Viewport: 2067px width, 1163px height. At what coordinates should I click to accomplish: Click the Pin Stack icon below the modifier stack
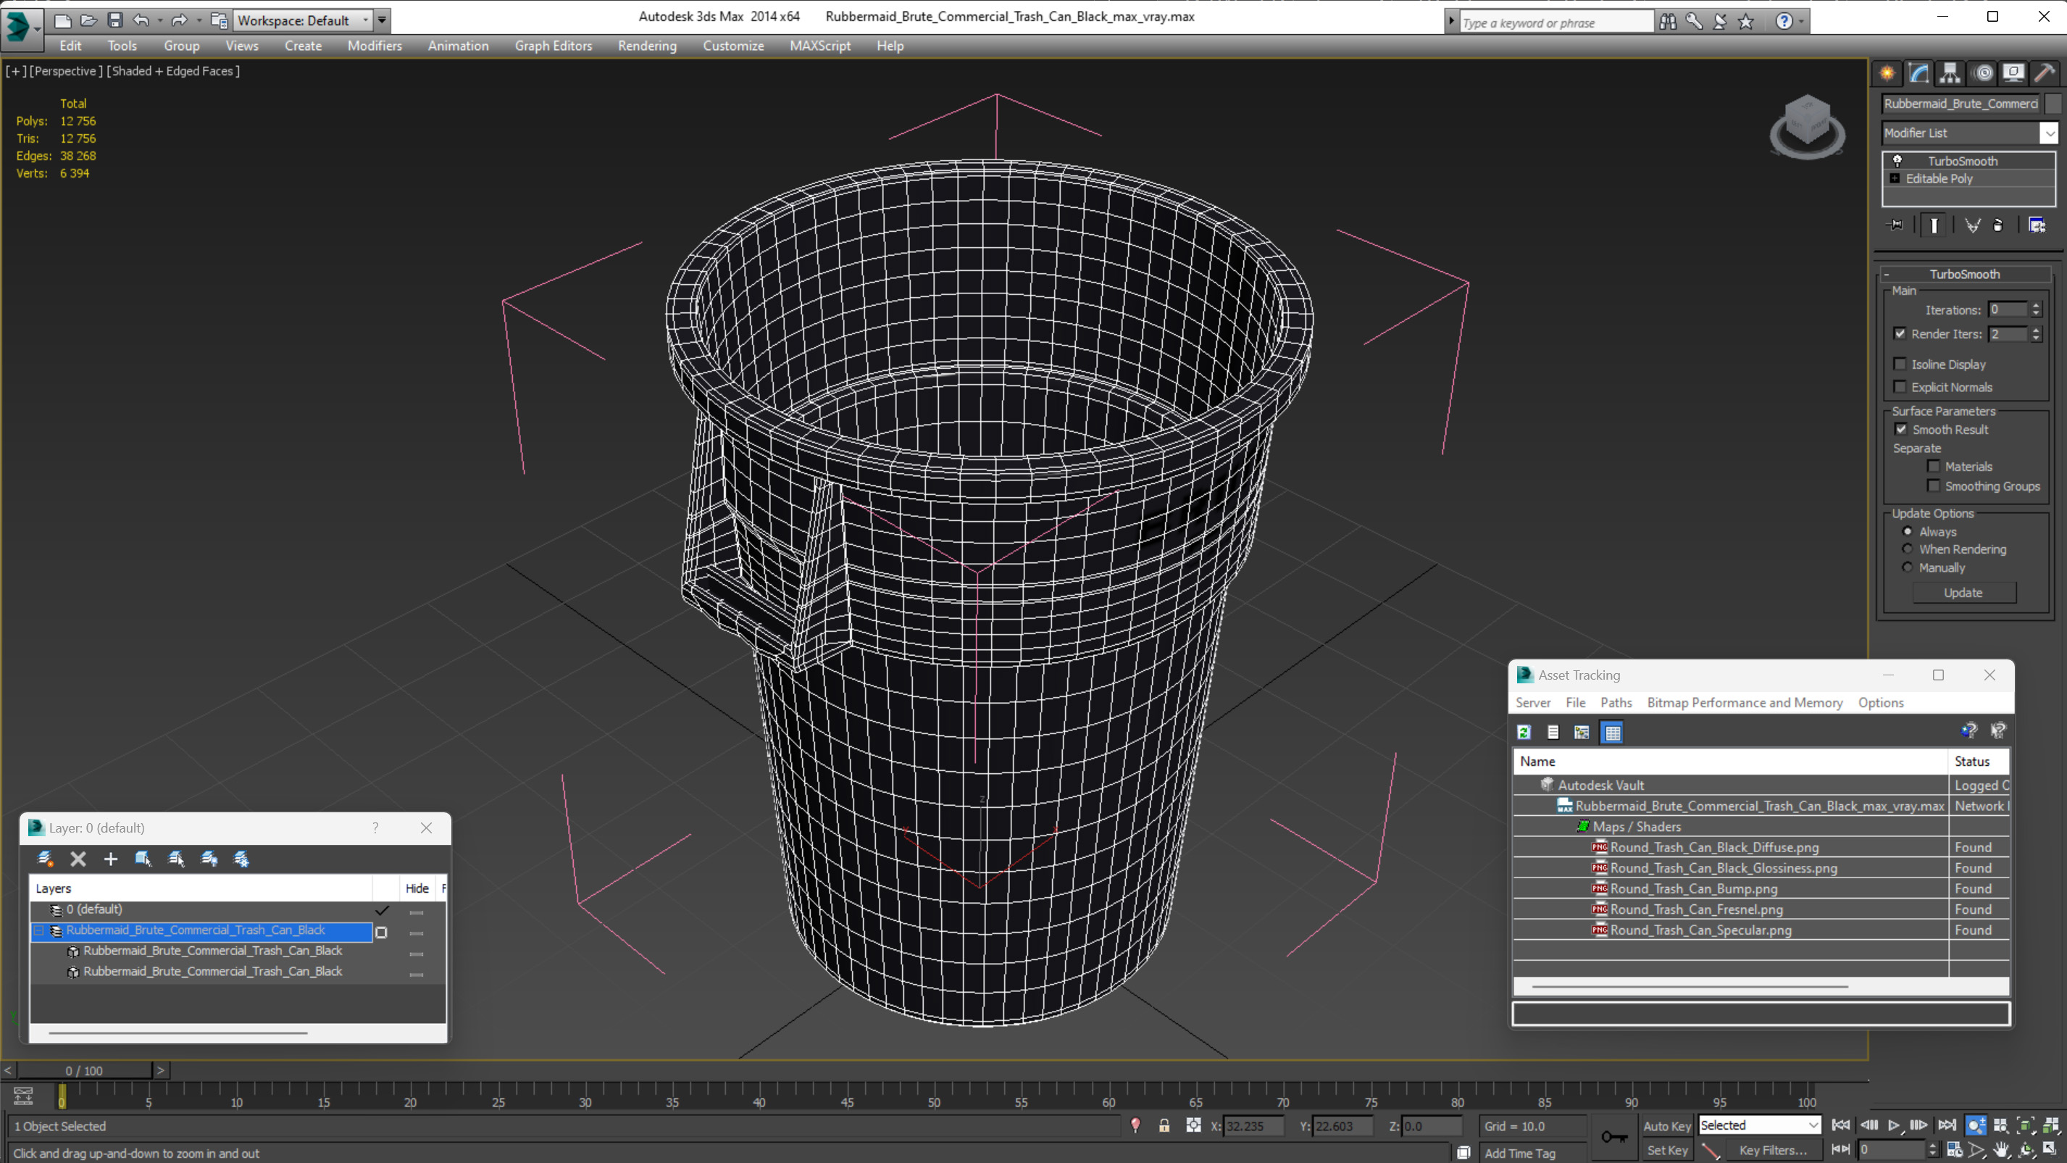[x=1895, y=225]
